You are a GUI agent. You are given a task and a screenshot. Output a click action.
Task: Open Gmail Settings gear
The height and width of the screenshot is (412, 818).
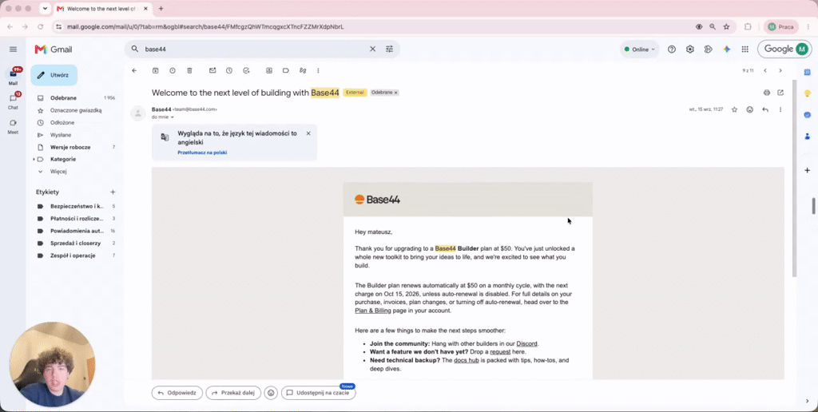coord(690,49)
